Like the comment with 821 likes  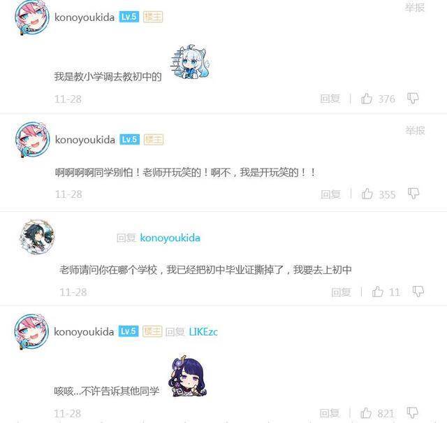tap(366, 413)
